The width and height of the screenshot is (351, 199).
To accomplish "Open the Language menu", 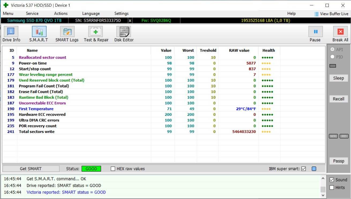I will coord(91,13).
